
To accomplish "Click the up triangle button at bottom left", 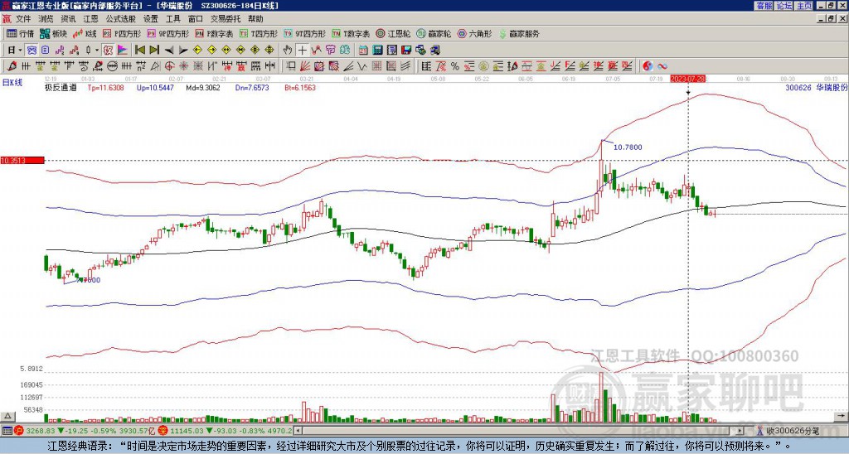I will coord(7,416).
